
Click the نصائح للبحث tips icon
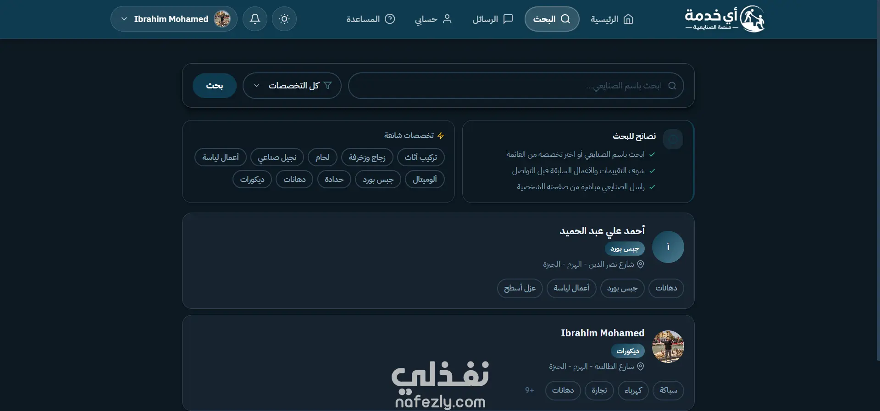point(673,139)
